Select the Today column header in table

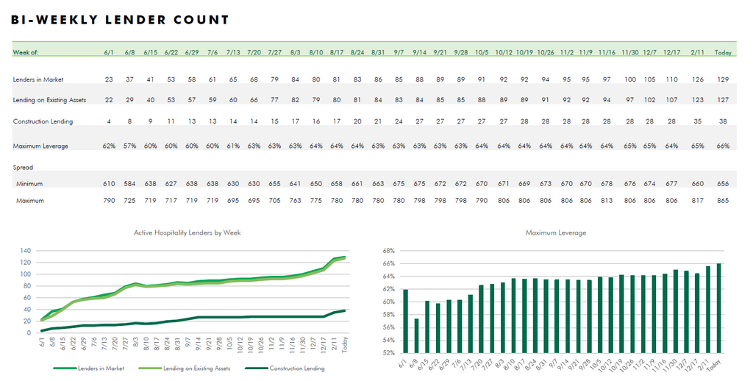723,53
